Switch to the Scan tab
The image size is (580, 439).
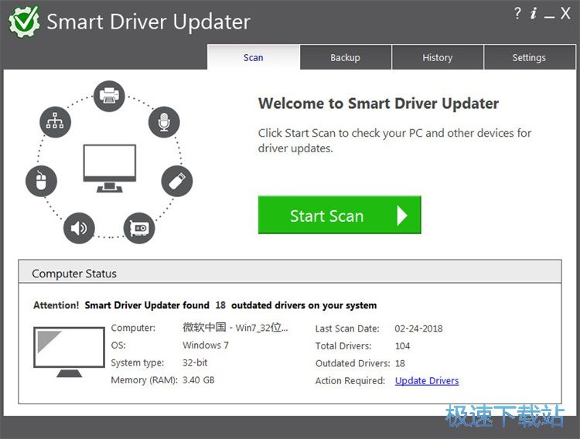[253, 57]
